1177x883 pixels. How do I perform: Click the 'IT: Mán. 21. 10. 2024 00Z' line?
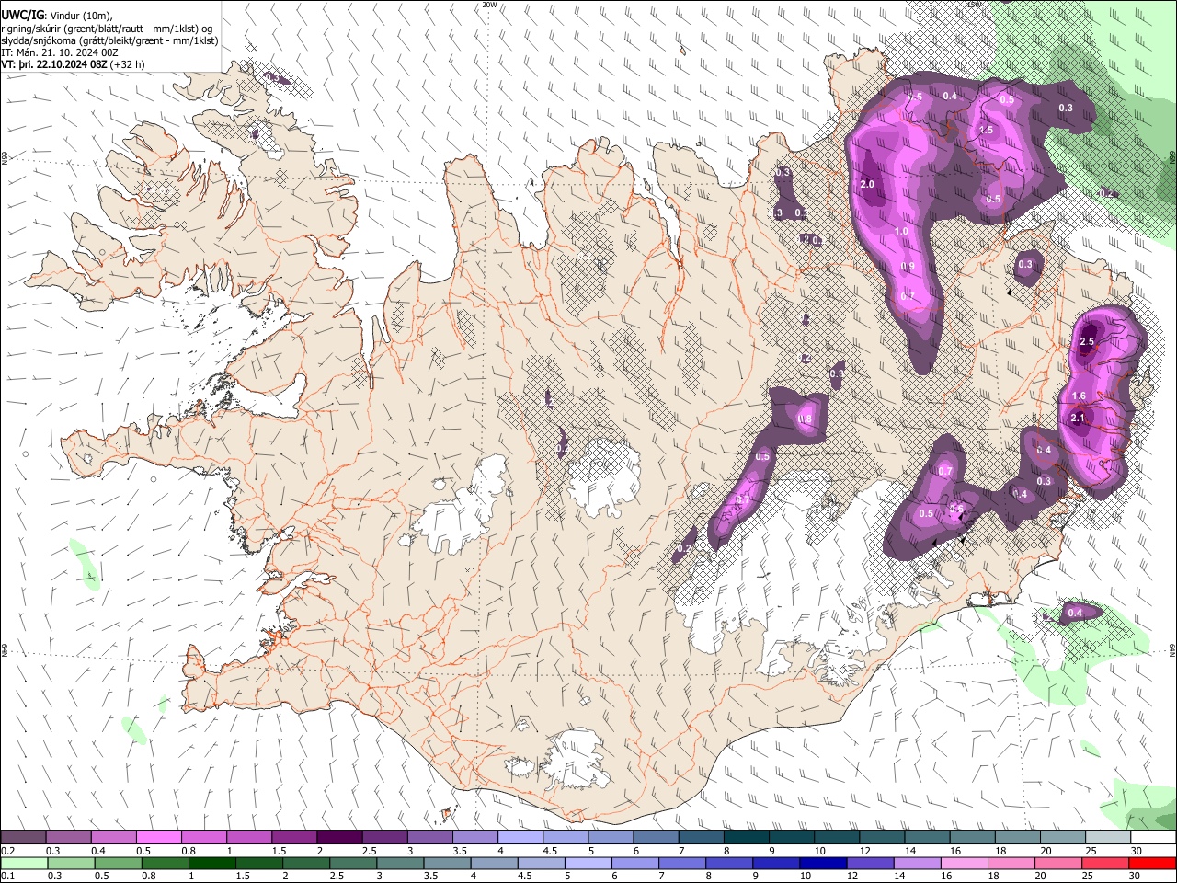[x=60, y=52]
